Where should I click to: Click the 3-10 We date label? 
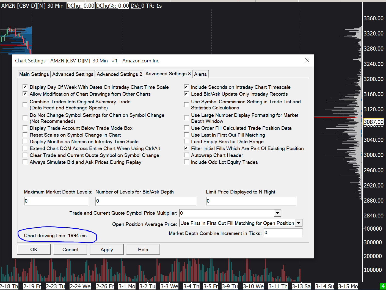tap(253, 286)
